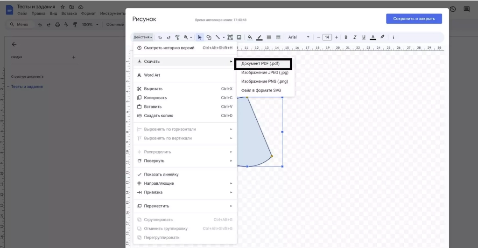Click the font size input field
This screenshot has width=478, height=248.
(x=327, y=37)
